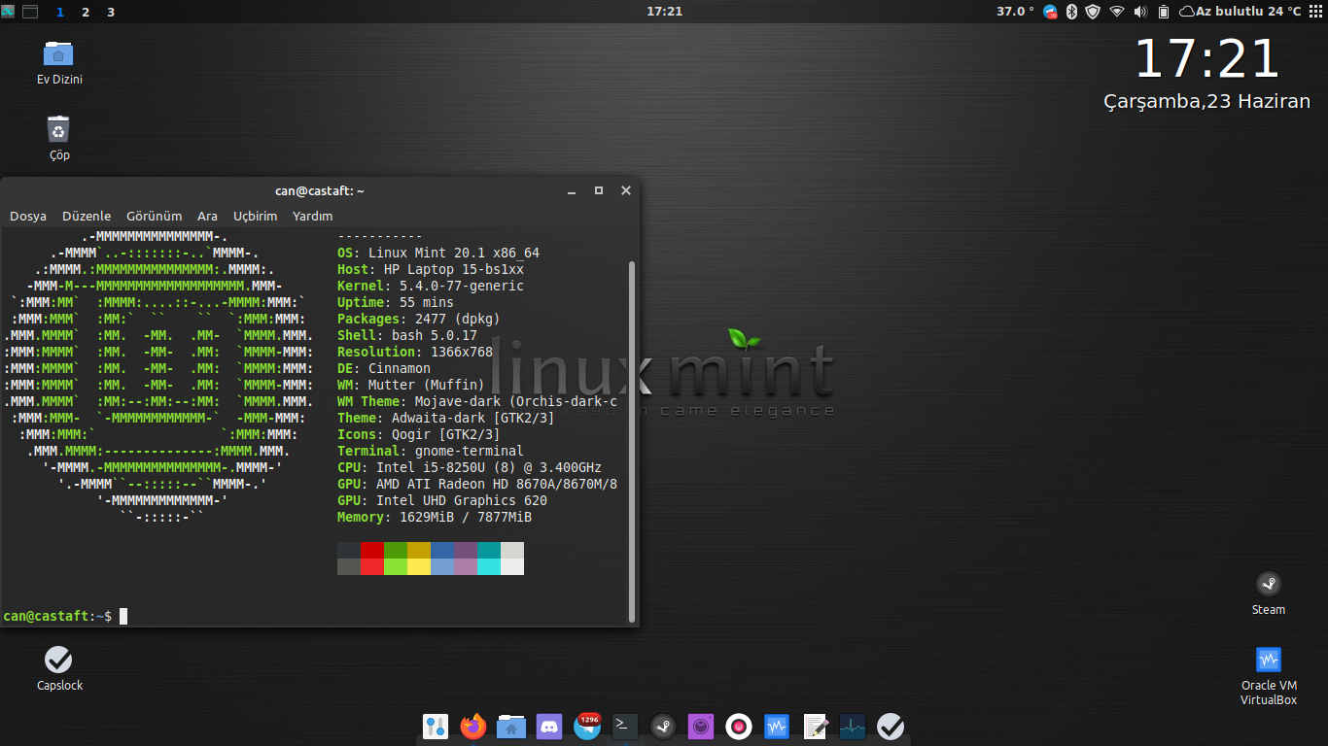The width and height of the screenshot is (1328, 746).
Task: Click the 37.0 ° temperature indicator in panel
Action: click(1015, 12)
